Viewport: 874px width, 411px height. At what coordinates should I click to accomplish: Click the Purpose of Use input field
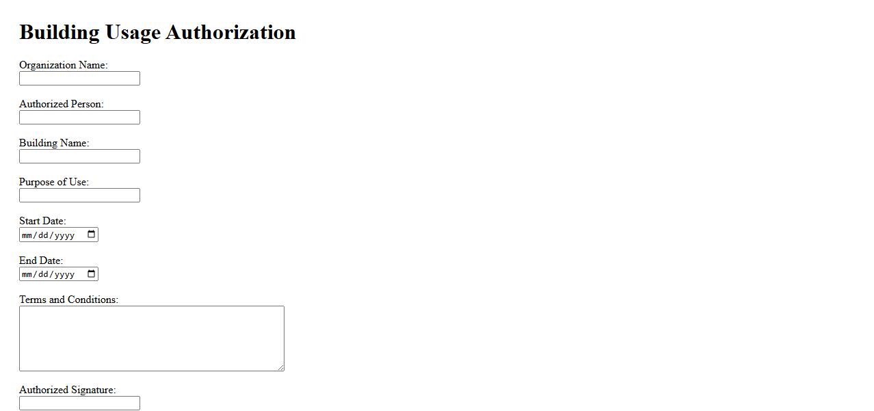(79, 196)
